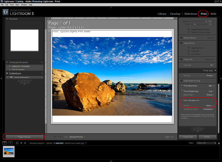
Task: Open the Profile dropdown set to Other
Action: [x=210, y=106]
